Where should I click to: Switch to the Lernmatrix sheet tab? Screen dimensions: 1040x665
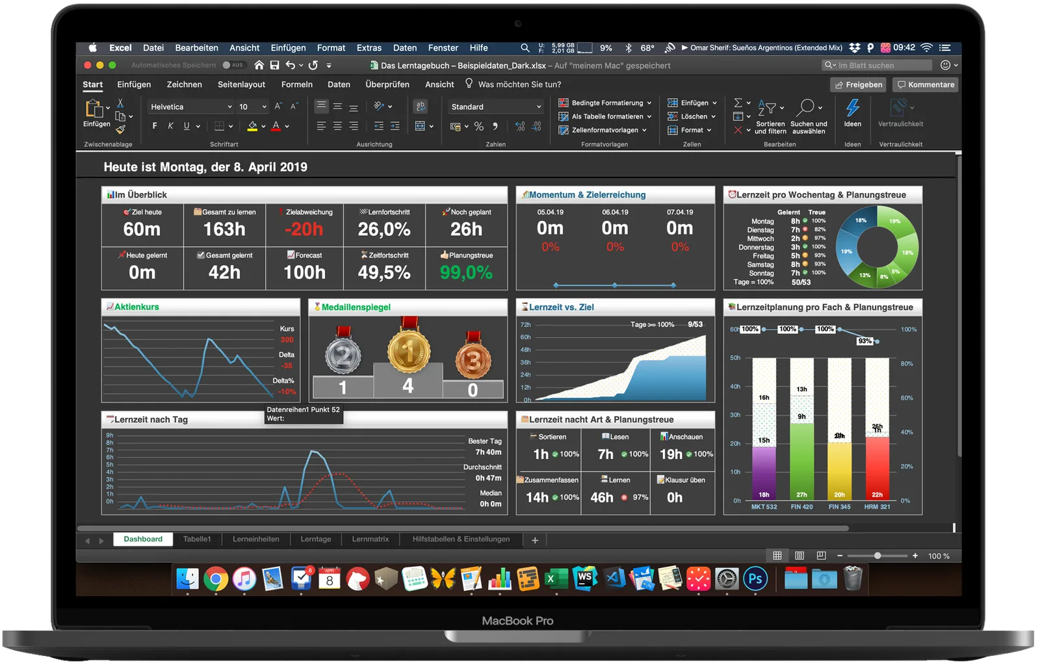click(370, 539)
